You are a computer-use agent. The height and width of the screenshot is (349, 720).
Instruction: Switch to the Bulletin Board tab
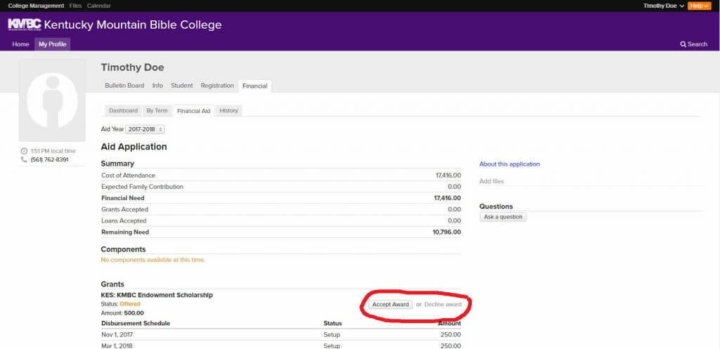pyautogui.click(x=124, y=86)
